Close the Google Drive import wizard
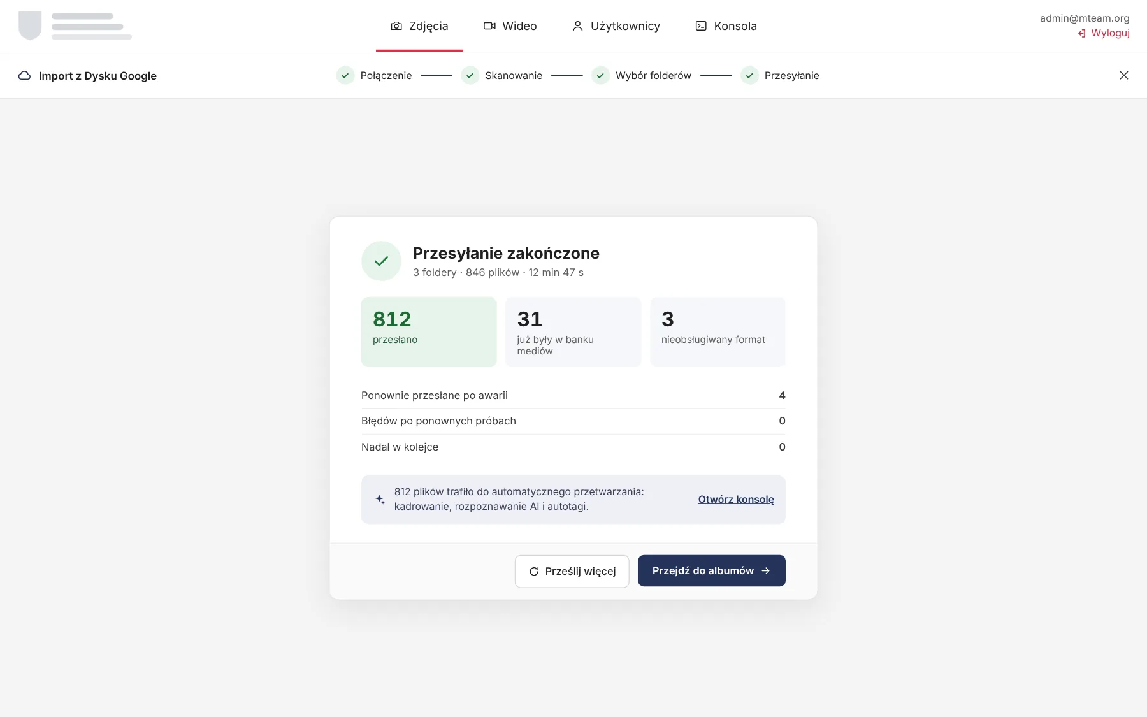The width and height of the screenshot is (1147, 717). pyautogui.click(x=1124, y=75)
